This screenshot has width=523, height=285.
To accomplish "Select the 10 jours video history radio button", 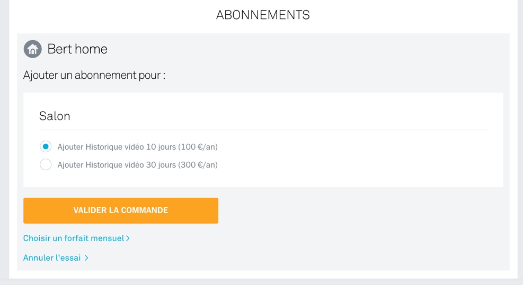I will point(46,146).
